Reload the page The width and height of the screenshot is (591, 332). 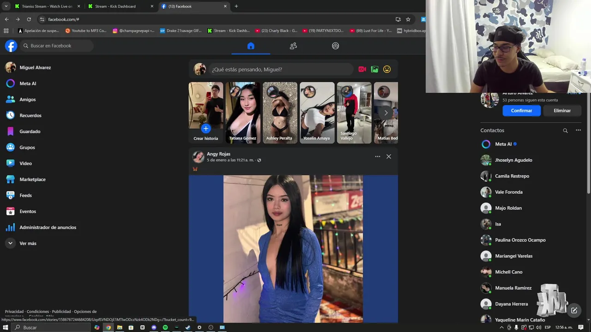click(29, 19)
